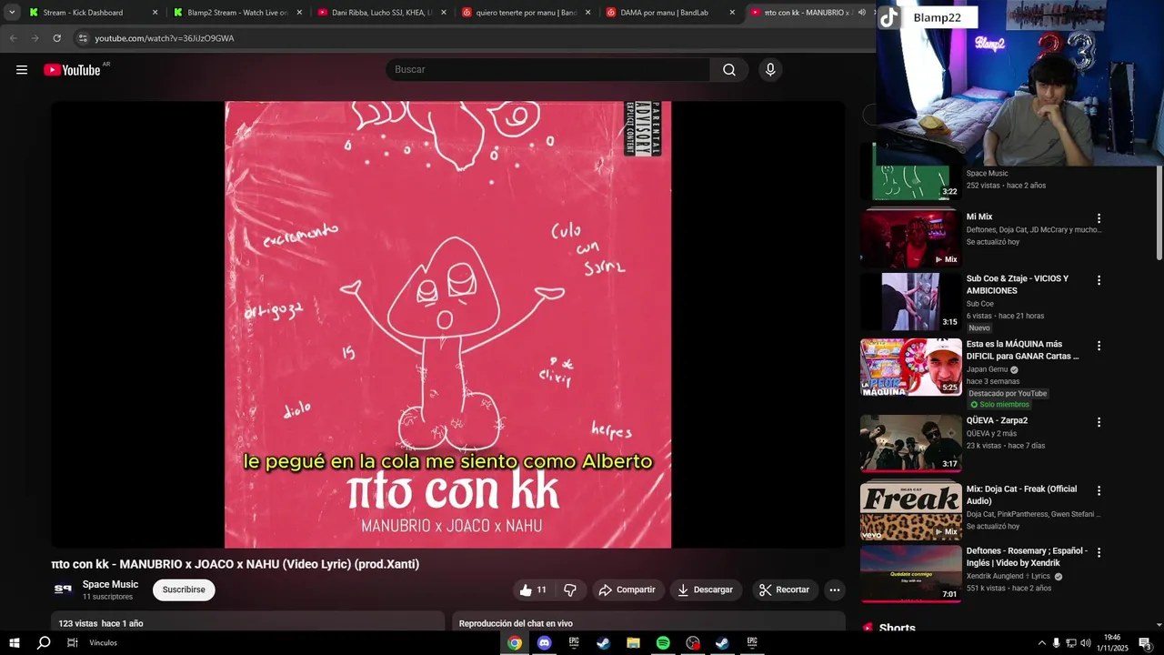This screenshot has height=655, width=1164.
Task: Open options menu for QÜEVA - Zarpa2
Action: [x=1099, y=422]
